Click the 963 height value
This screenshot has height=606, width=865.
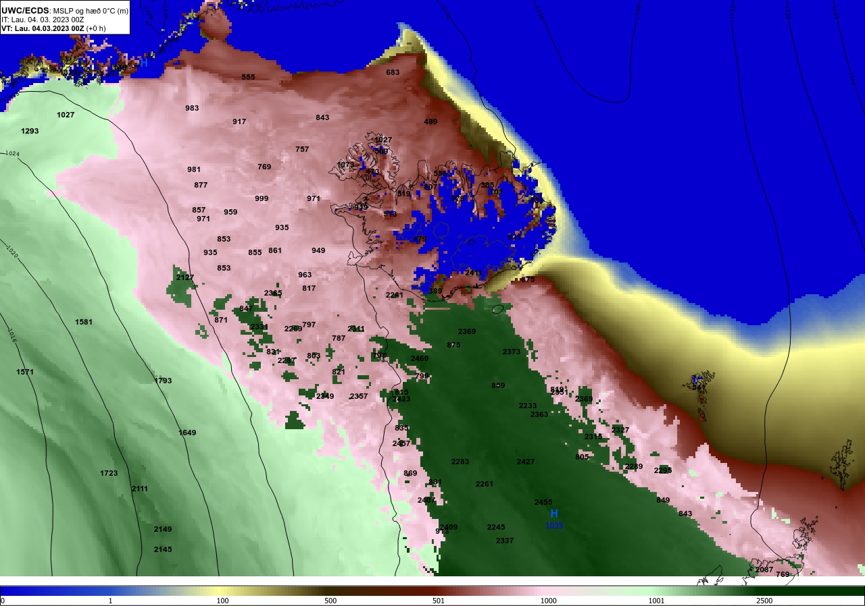(305, 275)
